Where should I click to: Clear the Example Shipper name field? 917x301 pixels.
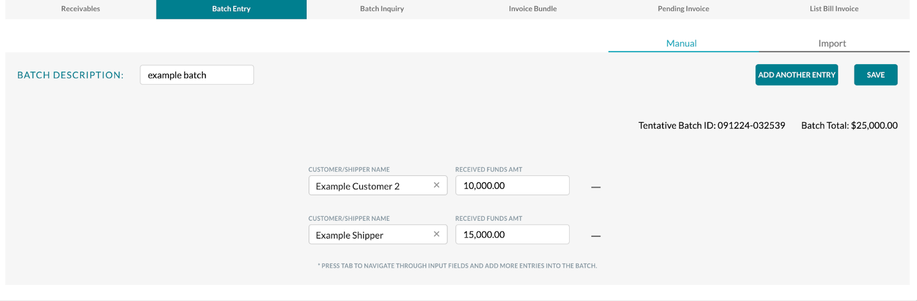coord(437,234)
